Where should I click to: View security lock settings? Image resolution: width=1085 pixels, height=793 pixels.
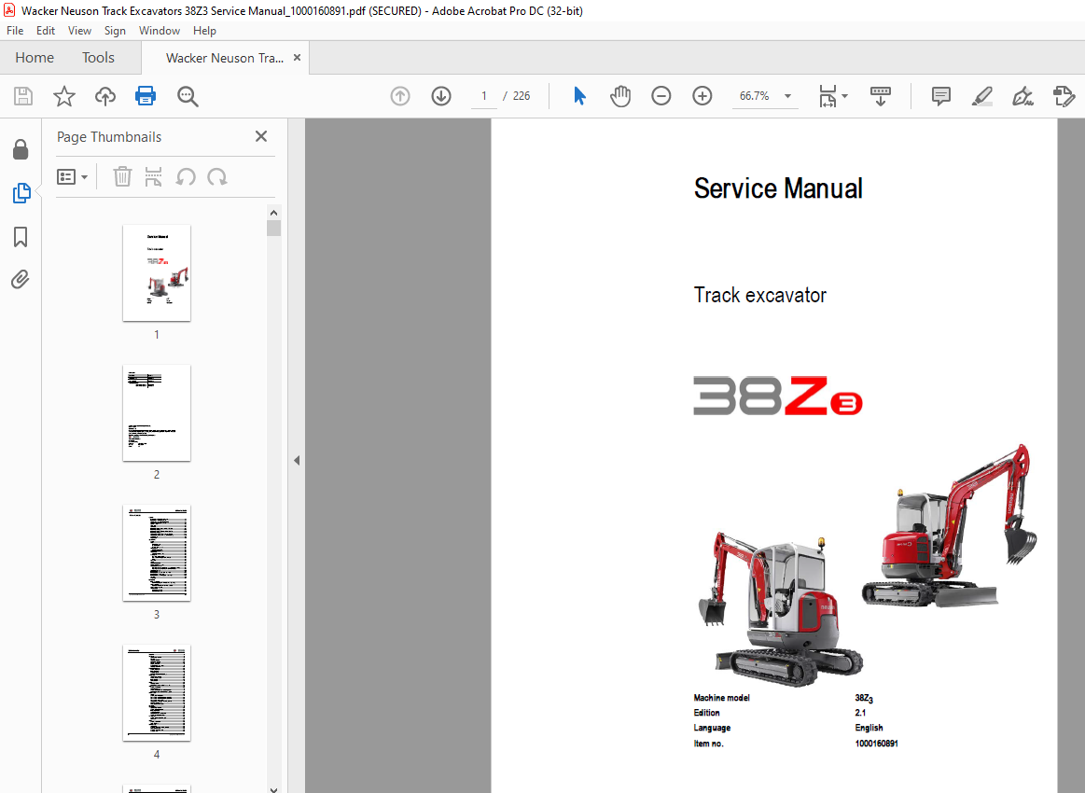click(21, 149)
